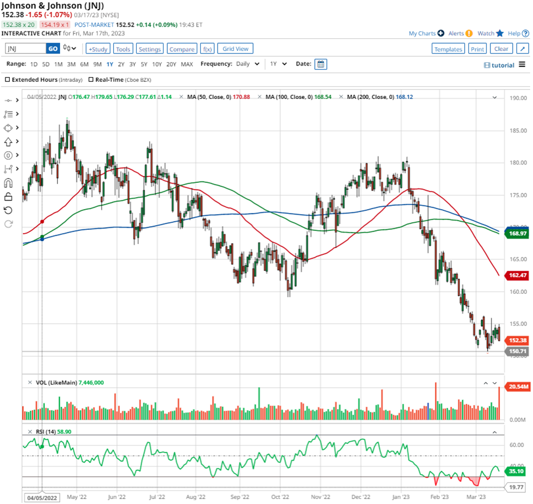
Task: Remove the RSI (14) study
Action: (x=30, y=432)
